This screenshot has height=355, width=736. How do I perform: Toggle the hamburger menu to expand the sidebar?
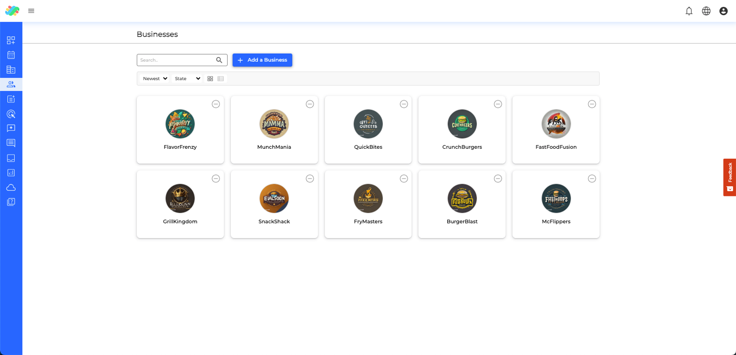coord(31,11)
